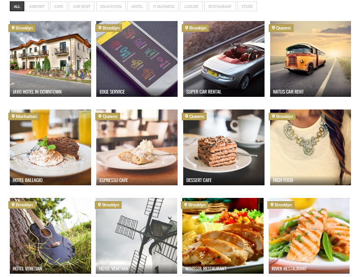
Task: Click the Brooklyn location pin on Javo Hotel
Action: click(22, 28)
